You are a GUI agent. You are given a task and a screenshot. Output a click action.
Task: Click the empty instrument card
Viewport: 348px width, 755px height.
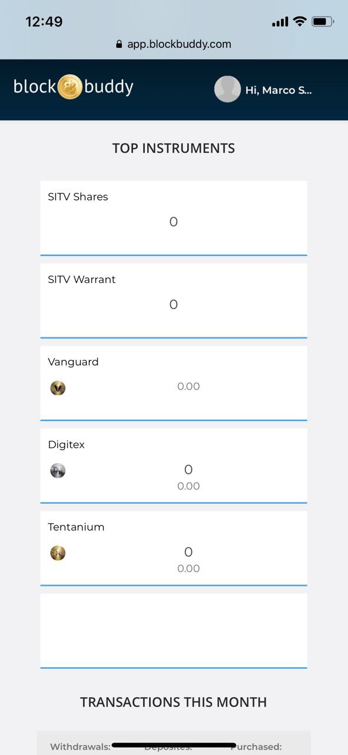pyautogui.click(x=174, y=631)
